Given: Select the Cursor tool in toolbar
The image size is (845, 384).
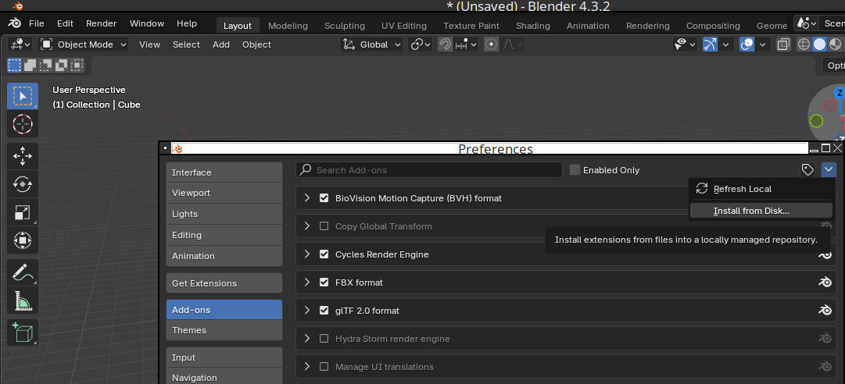Looking at the screenshot, I should click(x=23, y=124).
